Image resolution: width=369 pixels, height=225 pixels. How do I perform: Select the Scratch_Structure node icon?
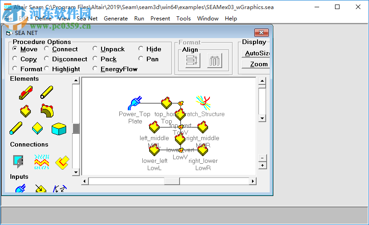point(203,103)
